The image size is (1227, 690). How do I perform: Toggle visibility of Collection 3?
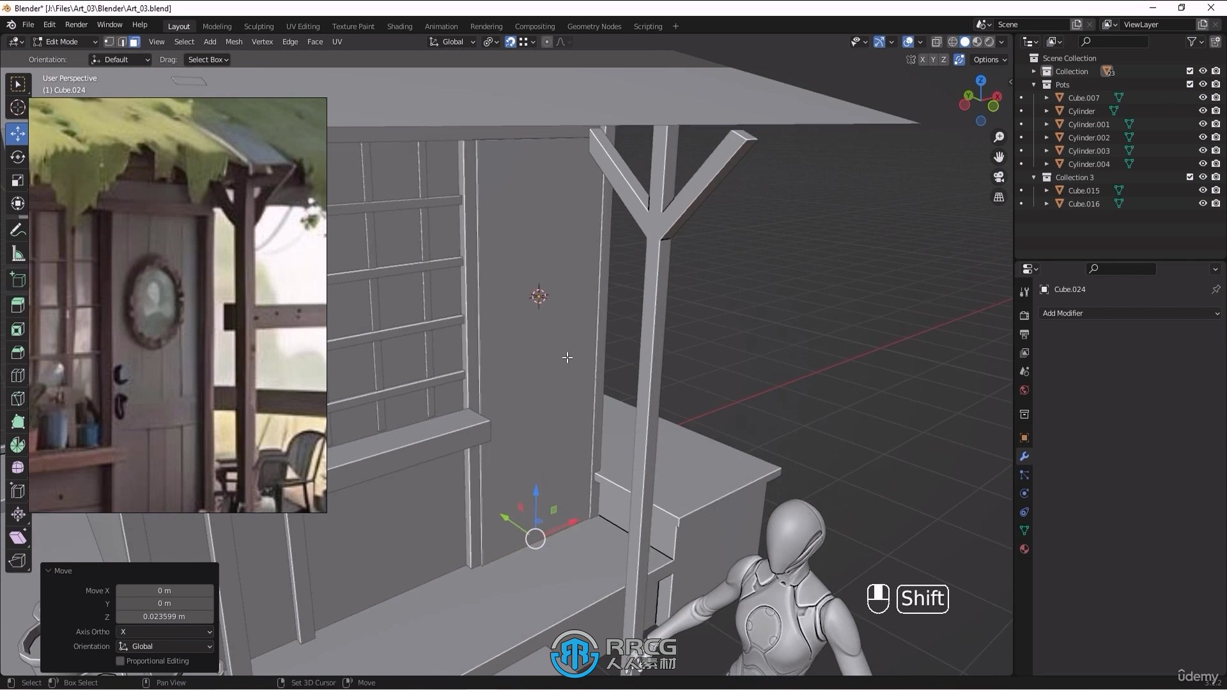point(1203,177)
